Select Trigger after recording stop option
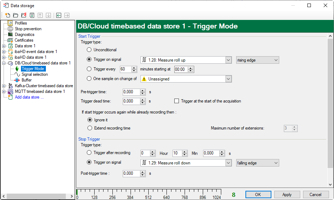 click(89, 153)
